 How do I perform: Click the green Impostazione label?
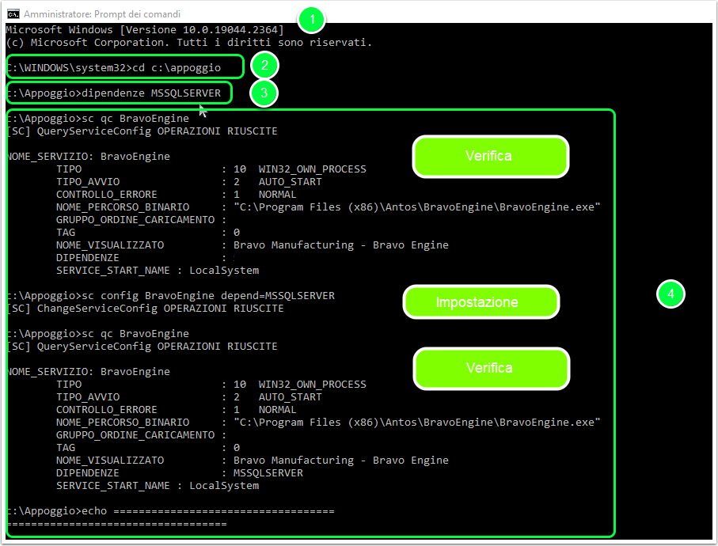[x=481, y=302]
